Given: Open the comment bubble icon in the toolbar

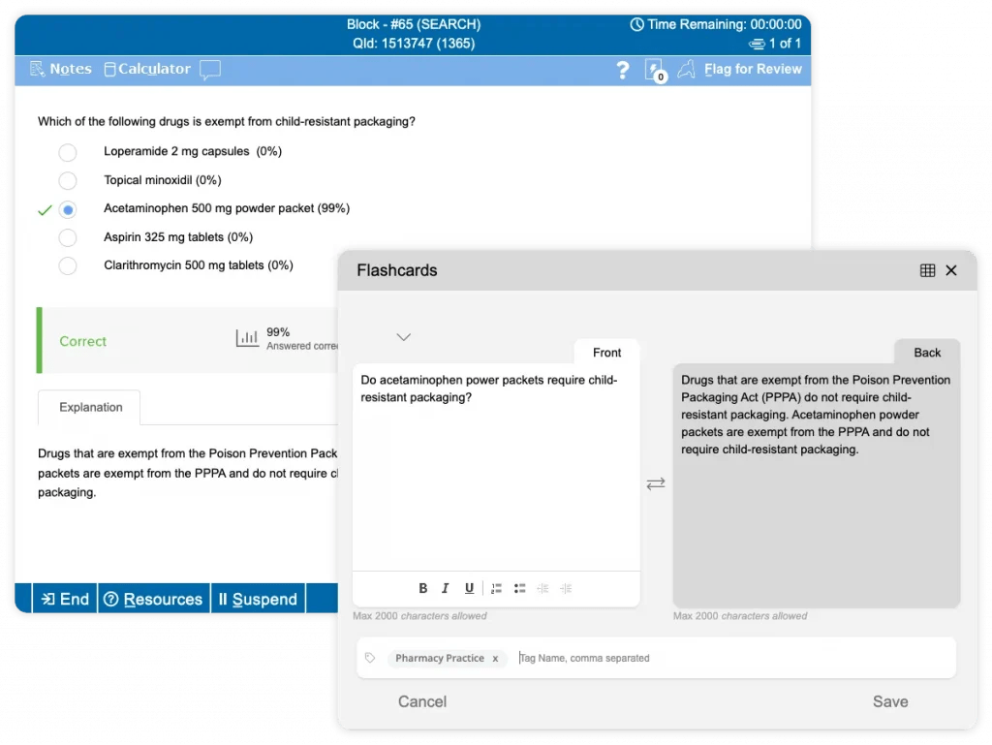Looking at the screenshot, I should pos(210,69).
